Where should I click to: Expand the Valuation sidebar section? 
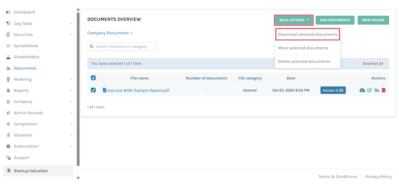click(x=71, y=135)
